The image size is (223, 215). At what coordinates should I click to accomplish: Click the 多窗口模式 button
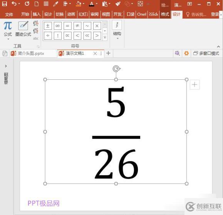pyautogui.click(x=206, y=53)
